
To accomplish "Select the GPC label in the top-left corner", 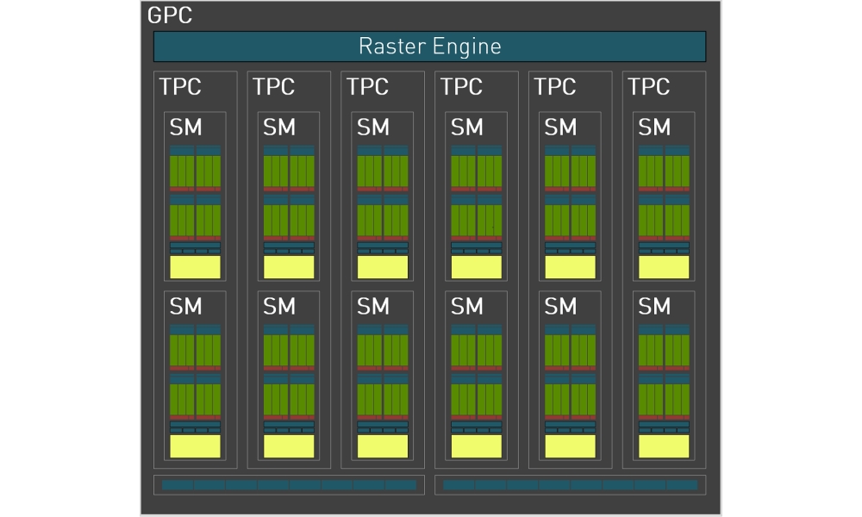I will (170, 16).
